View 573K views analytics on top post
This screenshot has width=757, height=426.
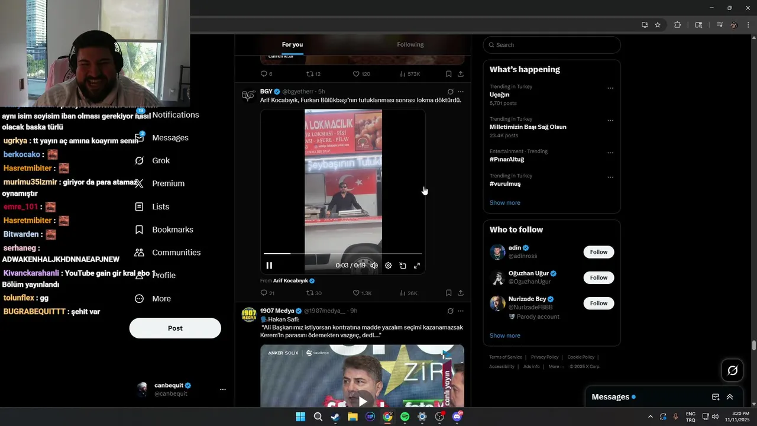[x=409, y=74]
